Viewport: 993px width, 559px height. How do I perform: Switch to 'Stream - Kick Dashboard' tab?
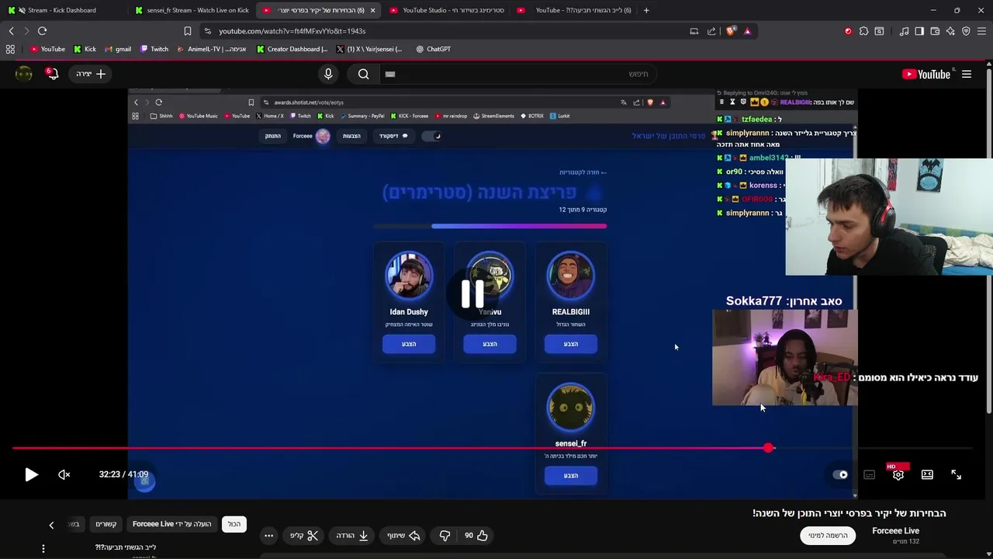61,10
